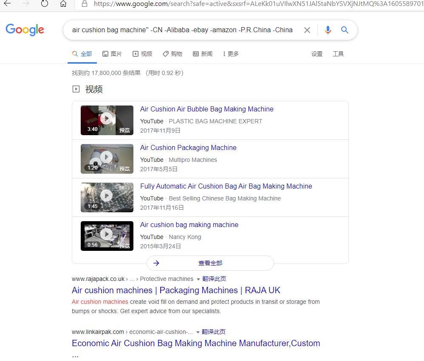Image resolution: width=424 pixels, height=361 pixels.
Task: Click the browser back arrow
Action: pyautogui.click(x=7, y=3)
